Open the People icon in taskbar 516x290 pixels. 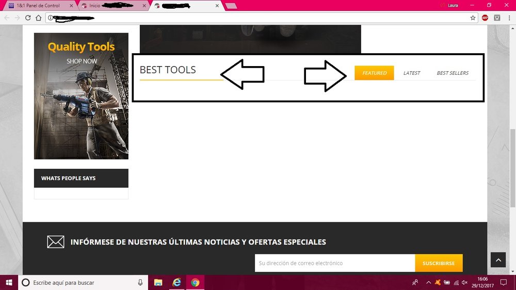point(415,282)
